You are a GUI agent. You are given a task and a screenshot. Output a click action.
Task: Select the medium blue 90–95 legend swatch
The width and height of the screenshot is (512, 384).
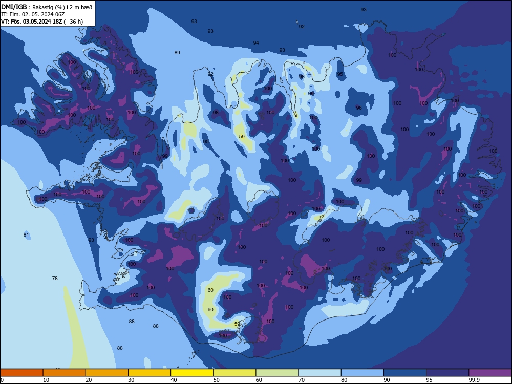click(405, 373)
